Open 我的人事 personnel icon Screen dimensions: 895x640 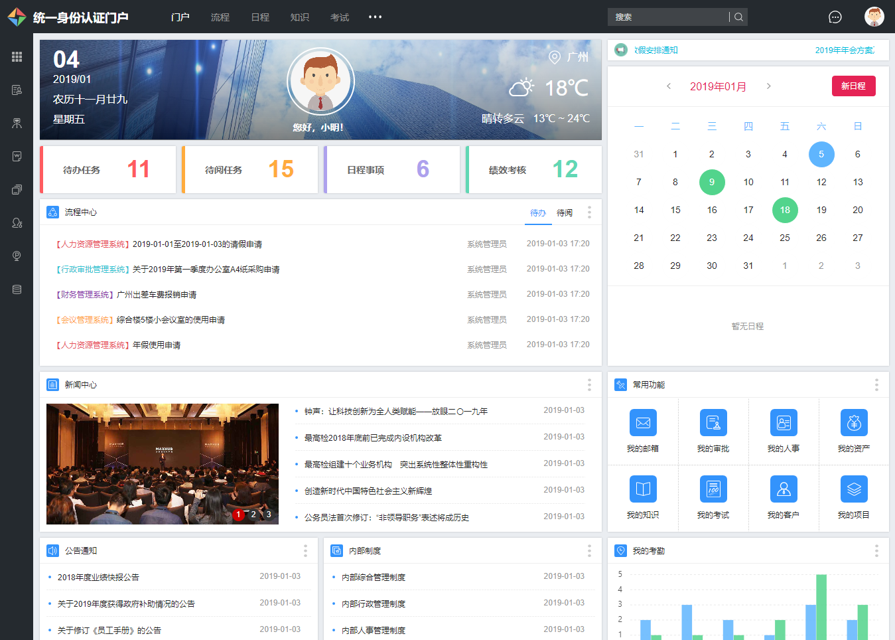[x=784, y=423]
